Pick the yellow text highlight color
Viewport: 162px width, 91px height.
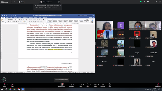[23, 22]
